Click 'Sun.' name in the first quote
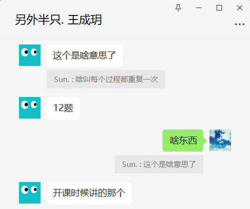 click(61, 79)
